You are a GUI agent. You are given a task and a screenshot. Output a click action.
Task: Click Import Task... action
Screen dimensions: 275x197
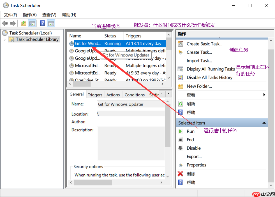point(199,61)
